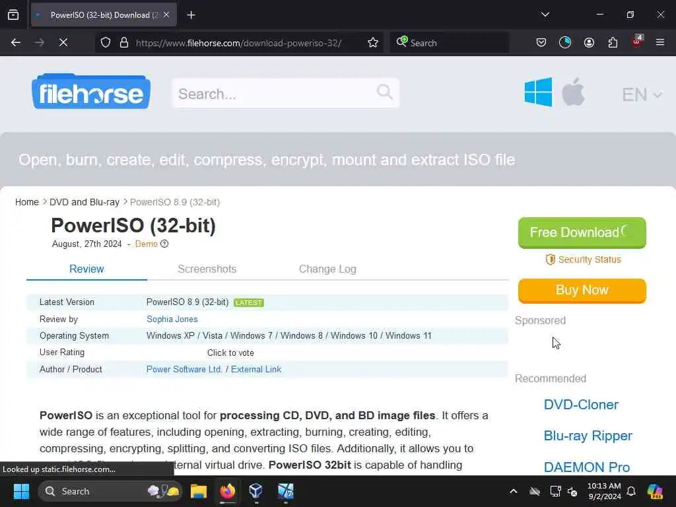Open the taskbar app icon right of VirtualBox
This screenshot has width=676, height=507.
(x=285, y=491)
